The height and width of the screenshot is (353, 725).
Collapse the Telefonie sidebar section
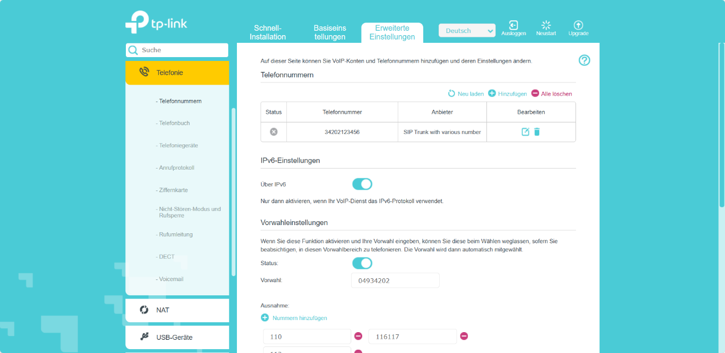point(177,72)
